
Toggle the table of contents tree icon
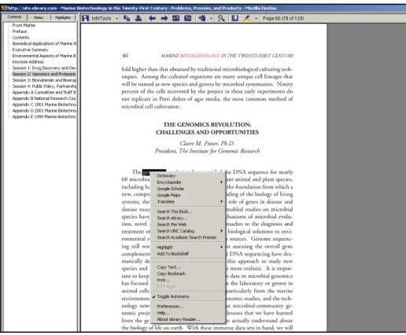[x=127, y=18]
